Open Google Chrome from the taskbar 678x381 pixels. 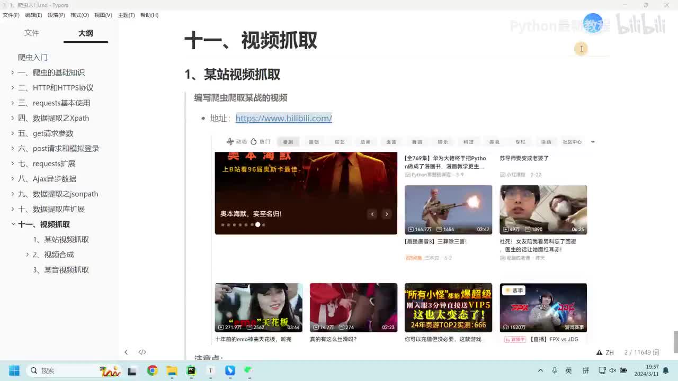click(x=153, y=370)
